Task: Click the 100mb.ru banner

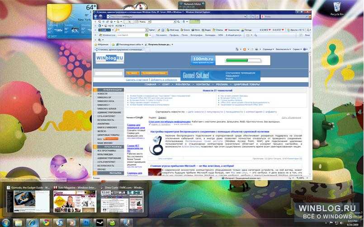Action: [231, 60]
